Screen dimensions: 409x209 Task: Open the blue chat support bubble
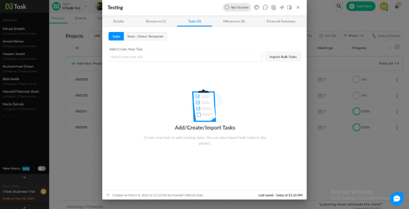(397, 198)
